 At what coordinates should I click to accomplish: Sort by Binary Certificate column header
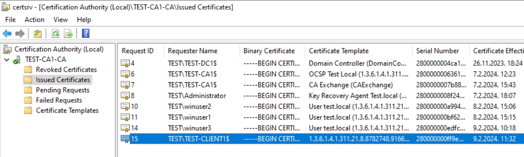point(272,51)
